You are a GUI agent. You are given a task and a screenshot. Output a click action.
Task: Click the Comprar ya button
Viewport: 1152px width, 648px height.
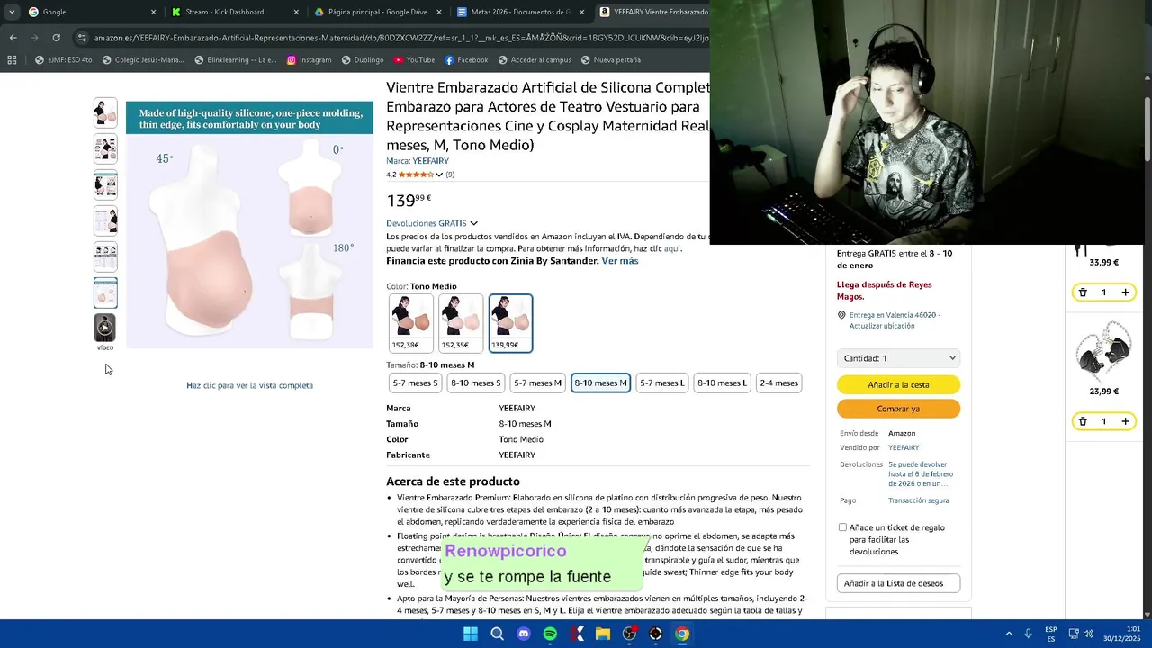click(x=898, y=409)
